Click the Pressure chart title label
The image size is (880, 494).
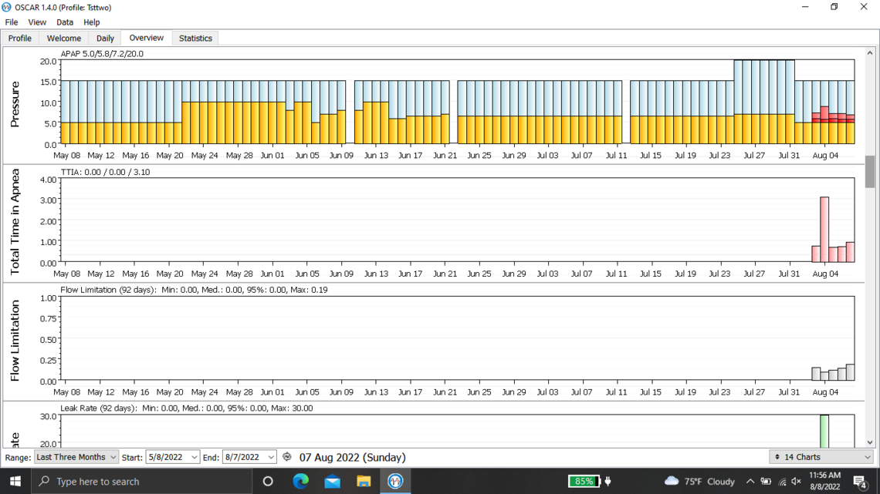[x=15, y=104]
